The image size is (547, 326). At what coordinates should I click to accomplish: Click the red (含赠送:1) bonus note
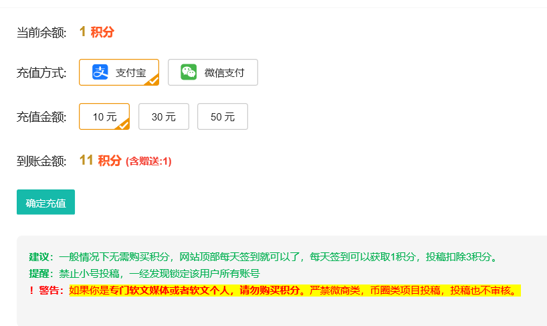(x=148, y=161)
